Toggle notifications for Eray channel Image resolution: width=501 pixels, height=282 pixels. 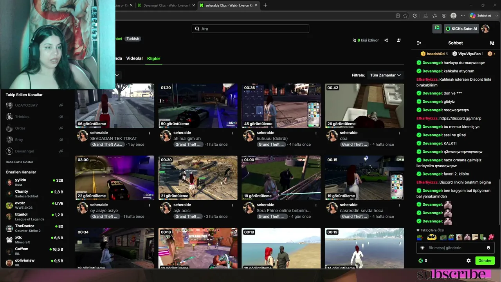61,139
